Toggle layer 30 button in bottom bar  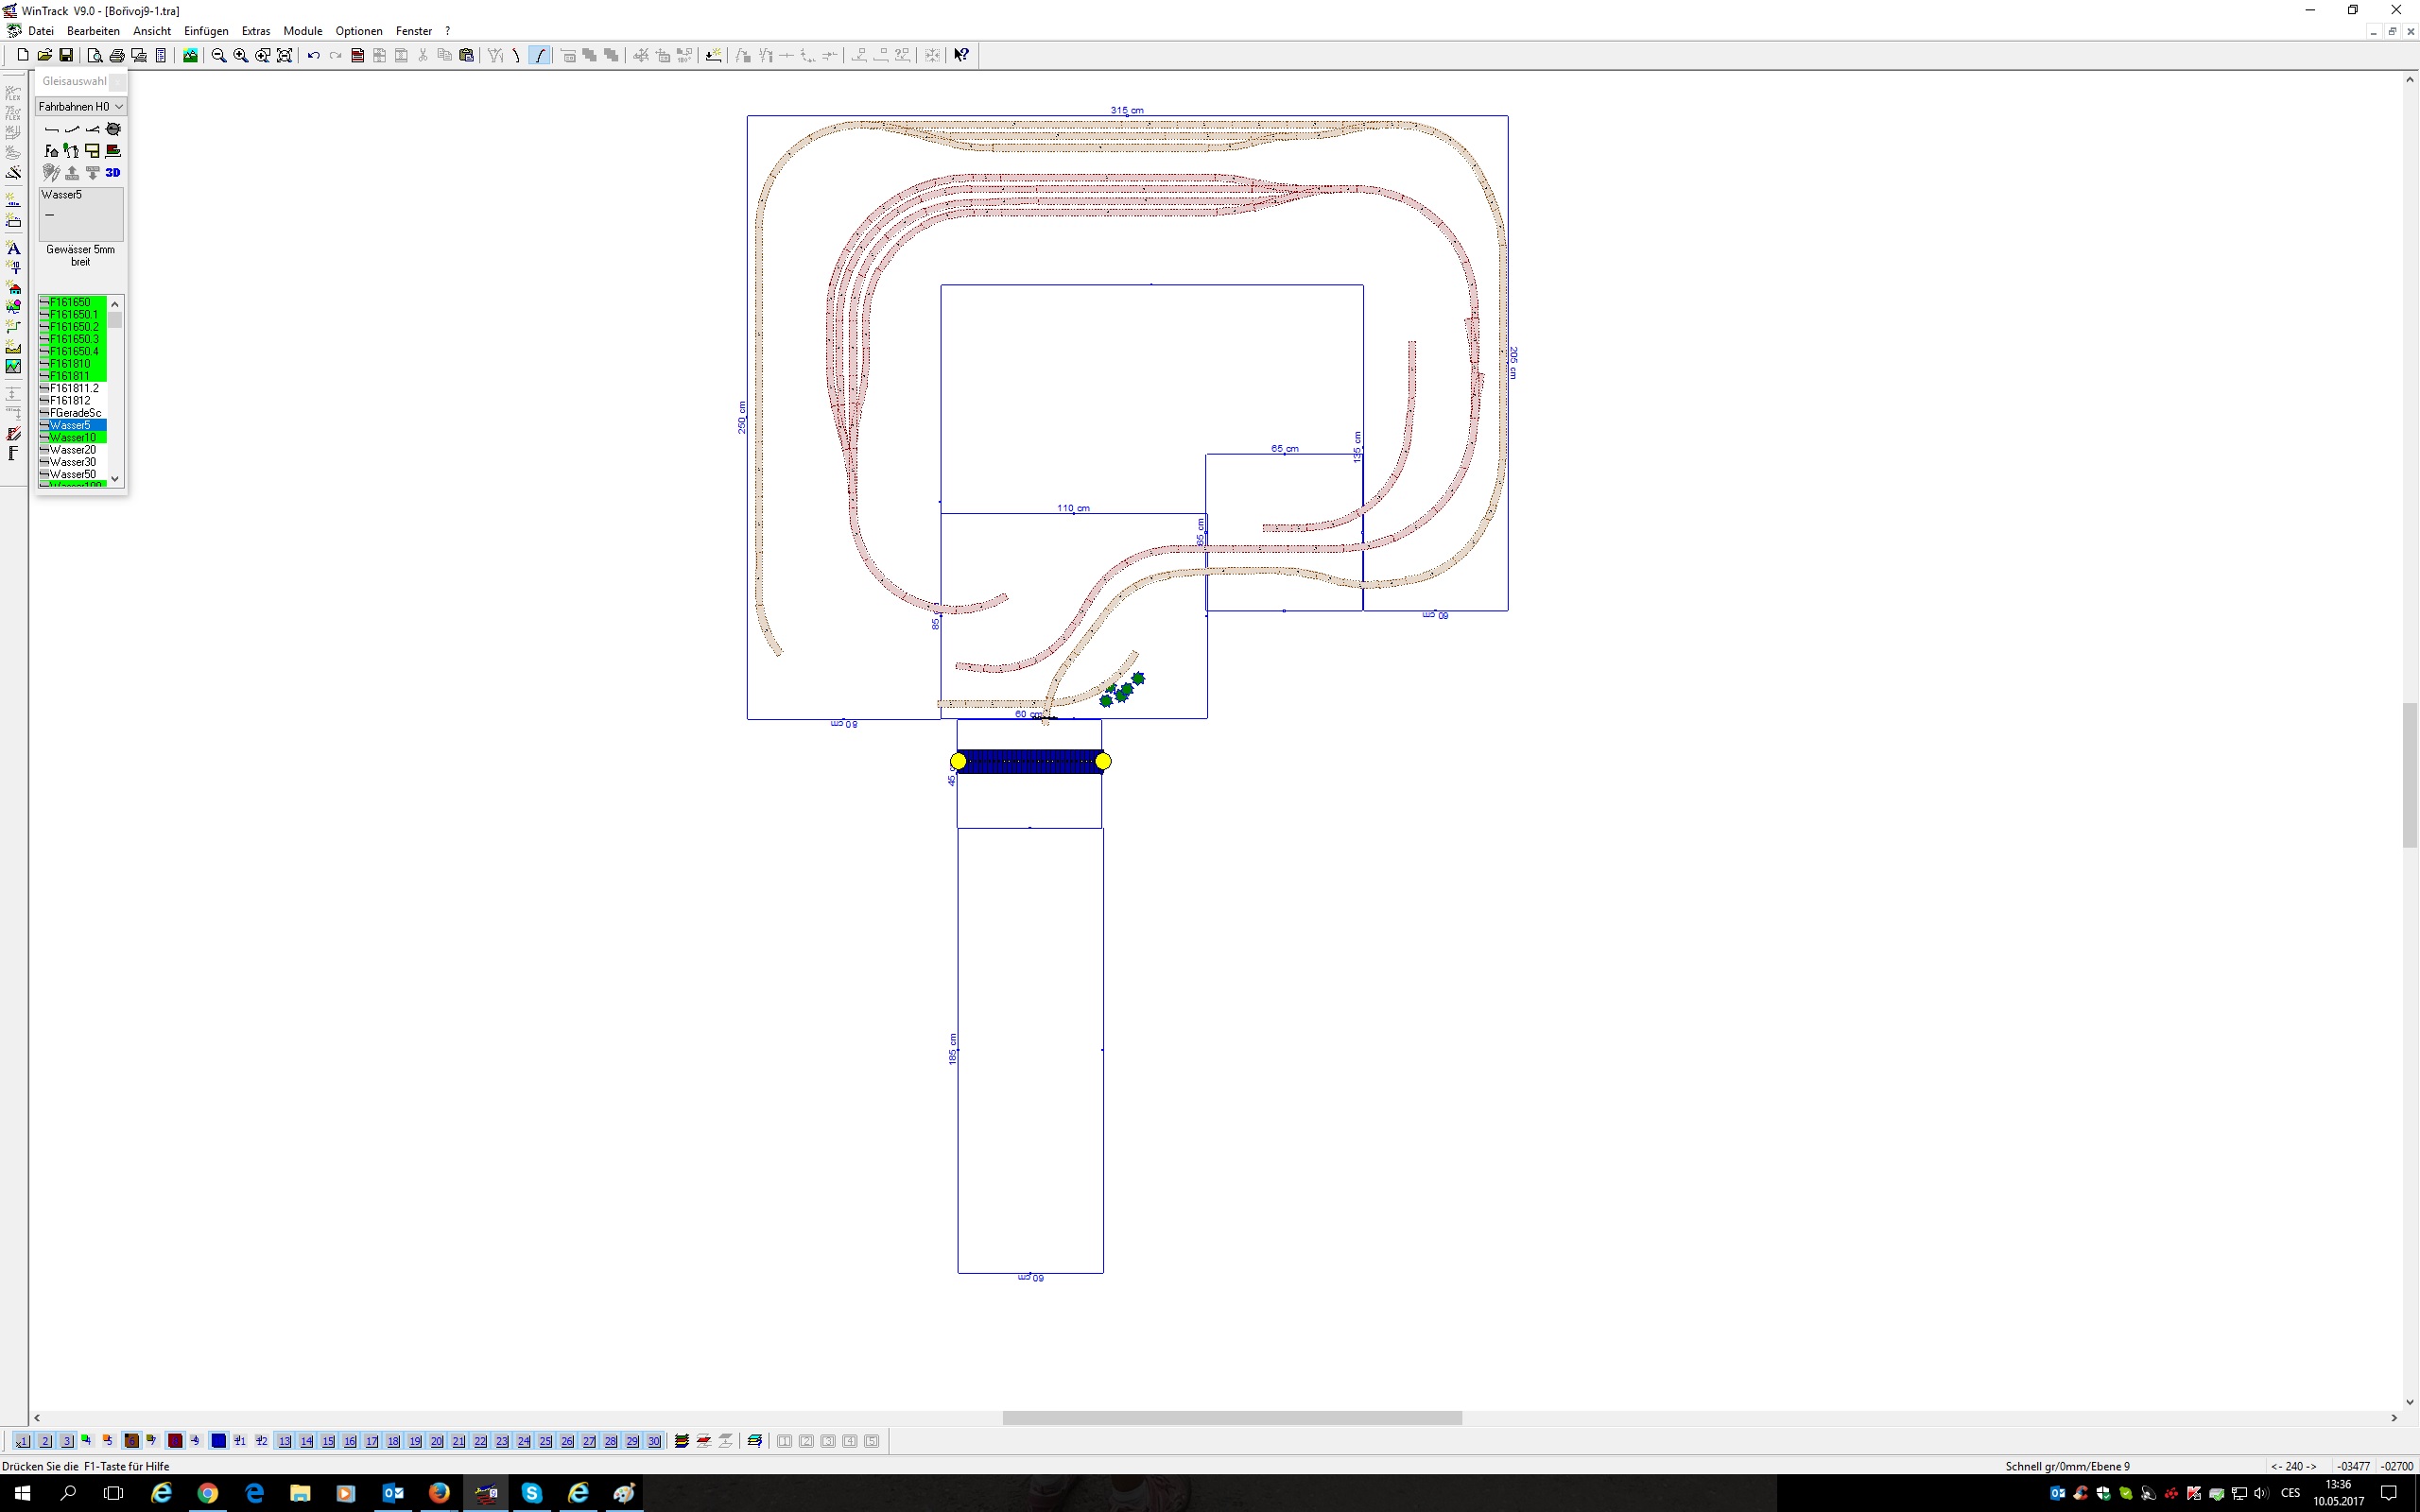[x=654, y=1441]
